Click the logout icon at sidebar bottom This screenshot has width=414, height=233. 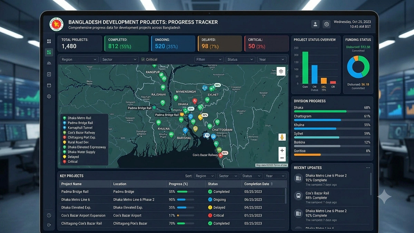pos(49,225)
